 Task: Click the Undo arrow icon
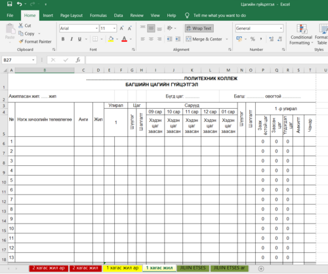pos(19,4)
